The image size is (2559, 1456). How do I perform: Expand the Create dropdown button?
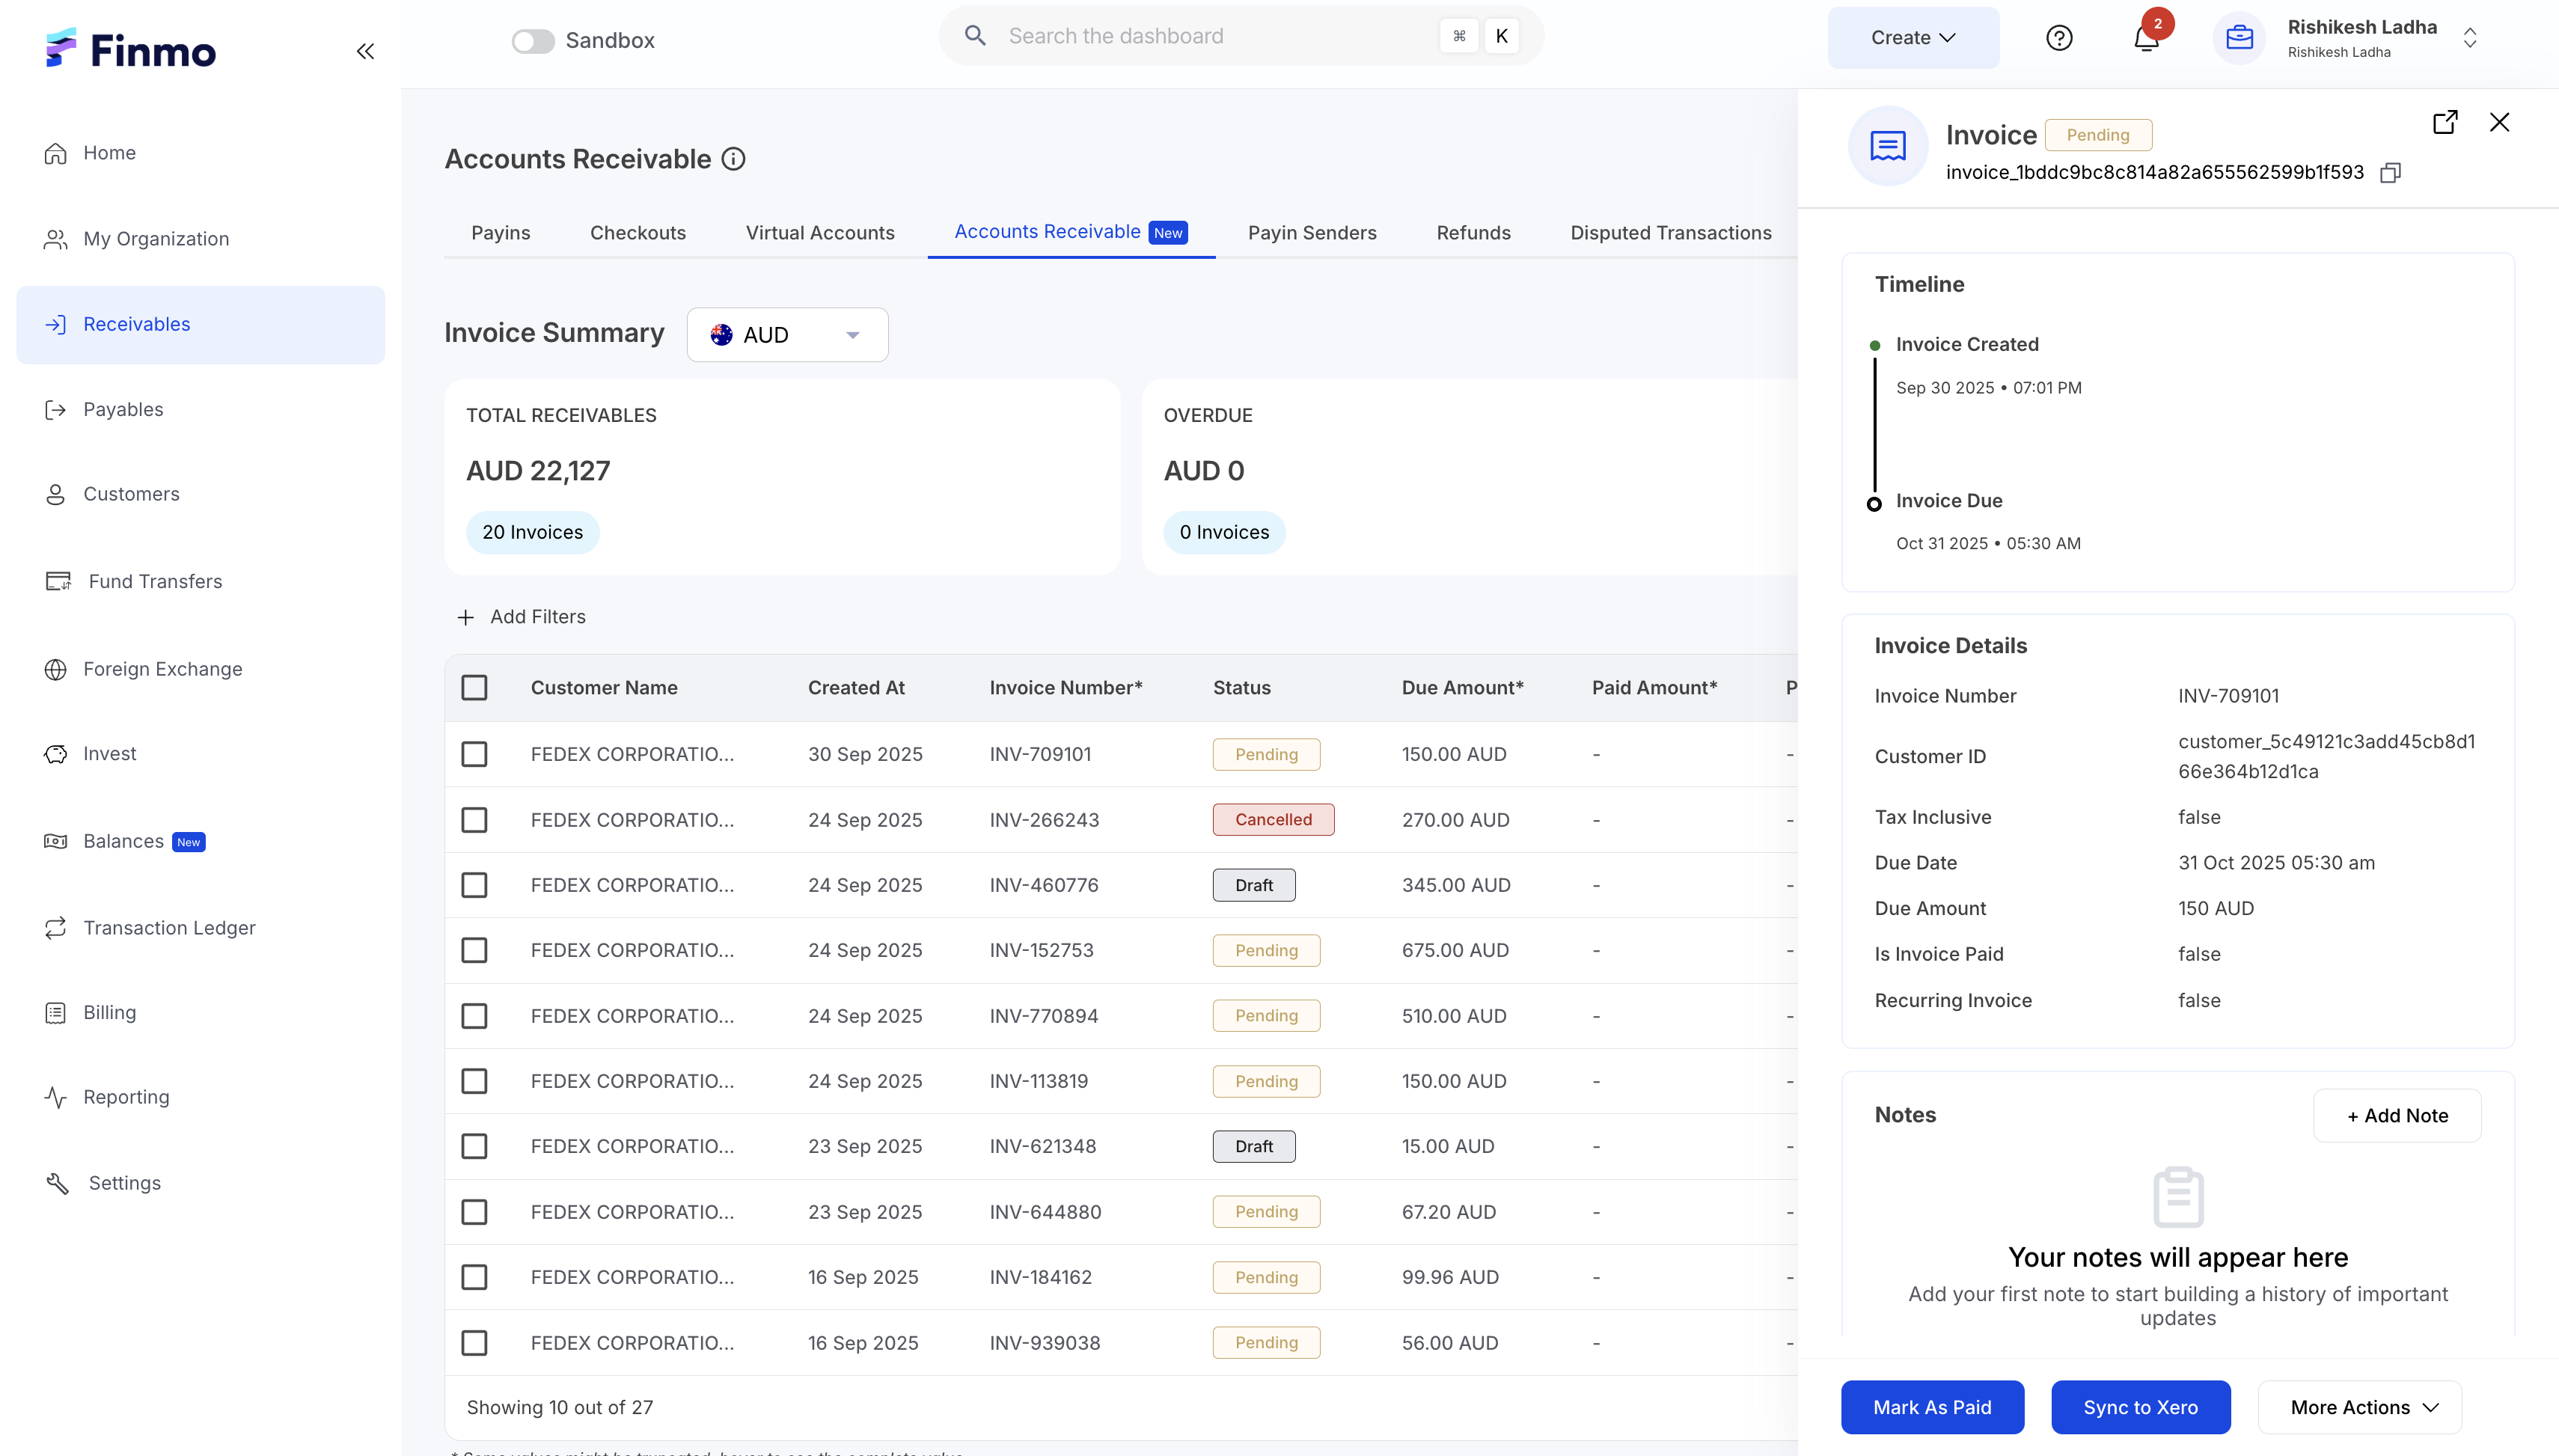1912,38
